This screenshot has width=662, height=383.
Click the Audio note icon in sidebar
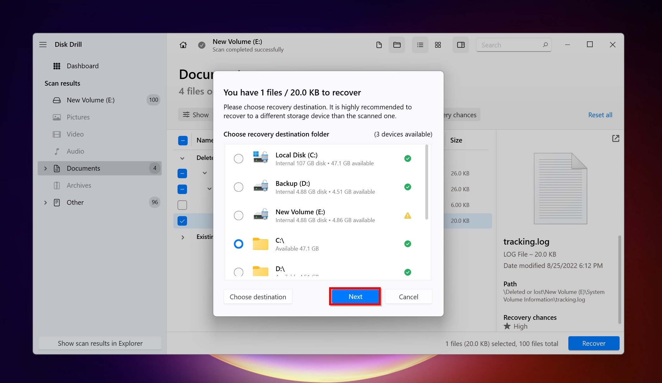[57, 151]
